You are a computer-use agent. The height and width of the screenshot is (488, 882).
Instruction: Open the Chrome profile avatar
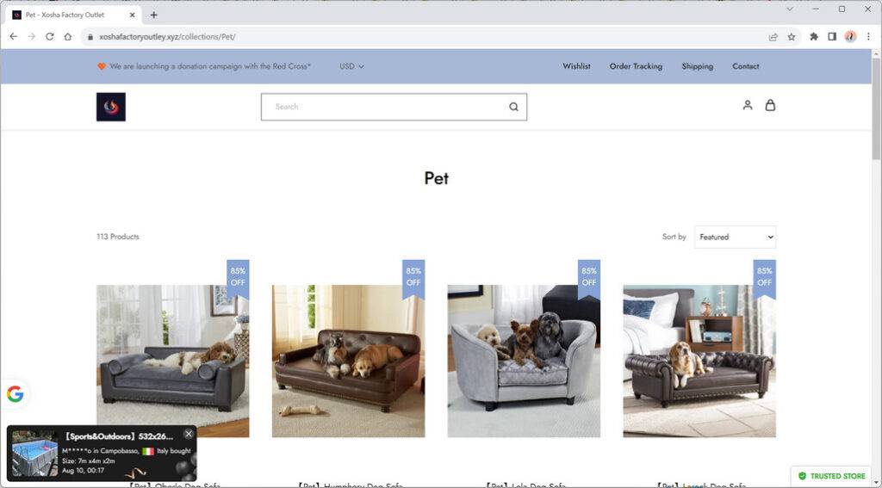pyautogui.click(x=850, y=36)
